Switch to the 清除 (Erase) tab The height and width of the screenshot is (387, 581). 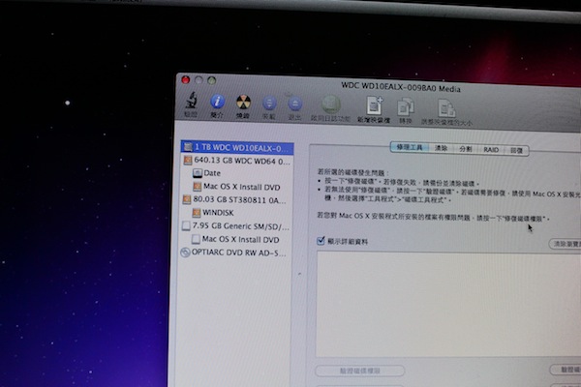click(441, 148)
